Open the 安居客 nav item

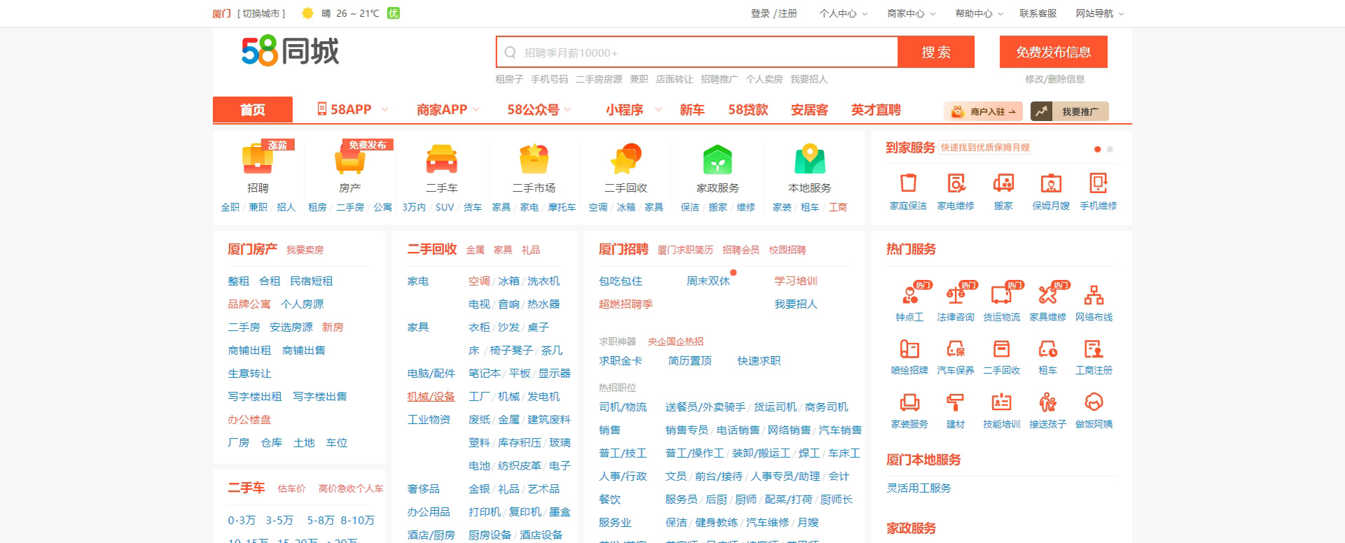coord(810,109)
